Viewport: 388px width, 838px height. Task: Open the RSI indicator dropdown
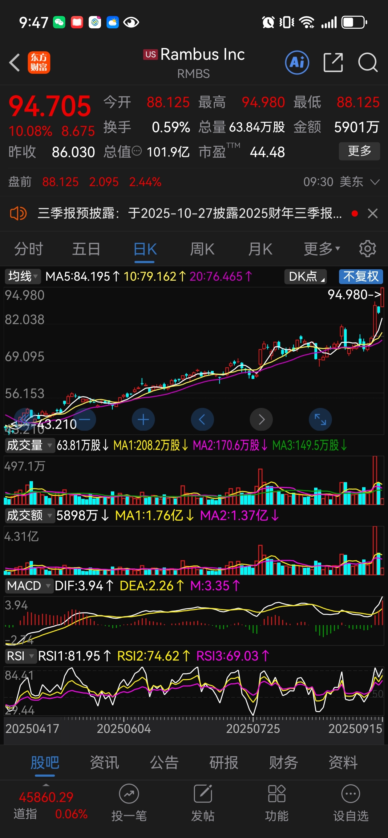click(21, 656)
